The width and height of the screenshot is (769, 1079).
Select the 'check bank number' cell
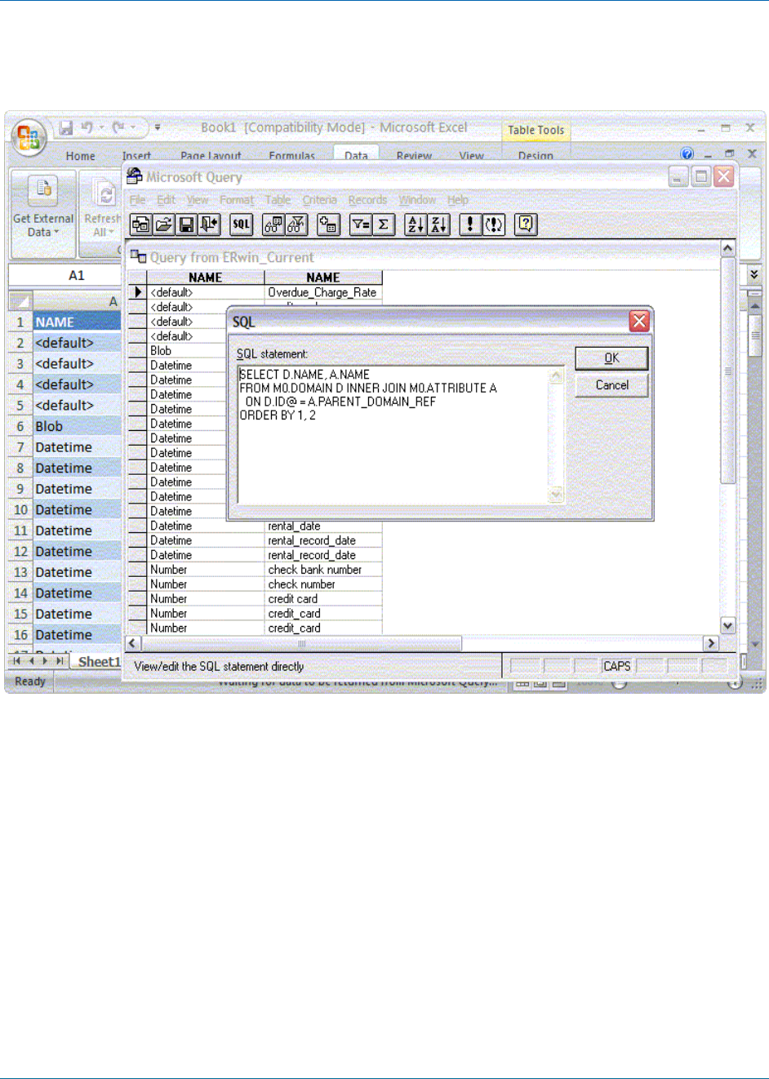323,570
